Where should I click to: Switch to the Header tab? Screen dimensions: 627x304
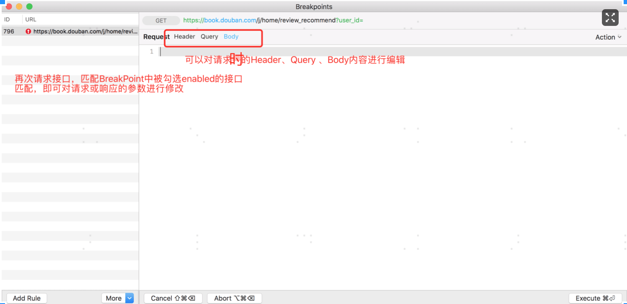tap(184, 37)
